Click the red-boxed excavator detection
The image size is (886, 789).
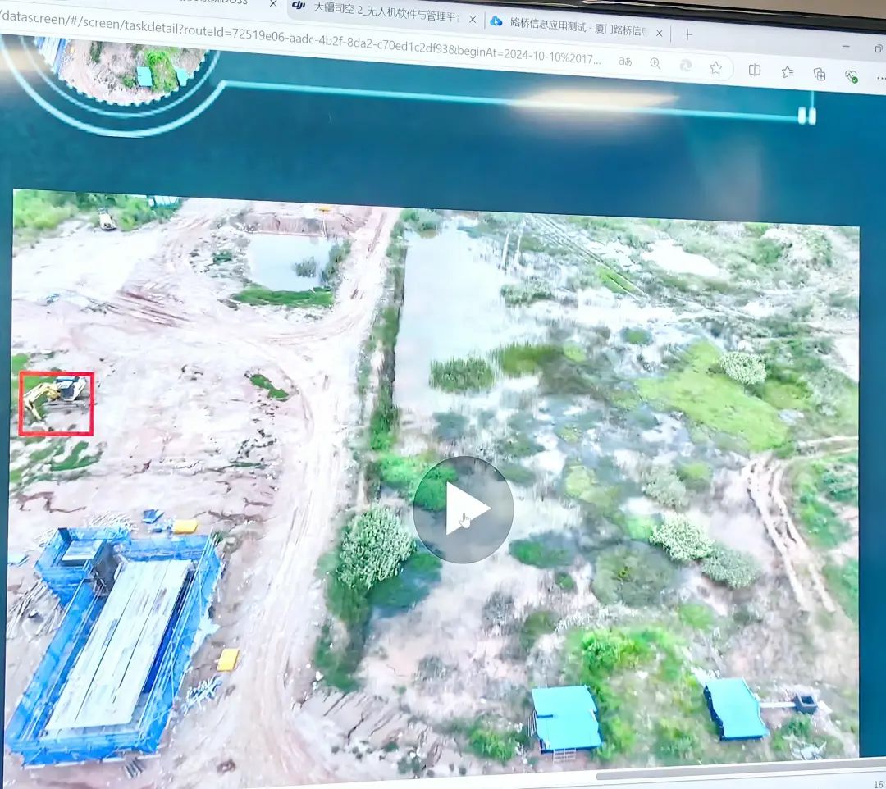pyautogui.click(x=56, y=403)
